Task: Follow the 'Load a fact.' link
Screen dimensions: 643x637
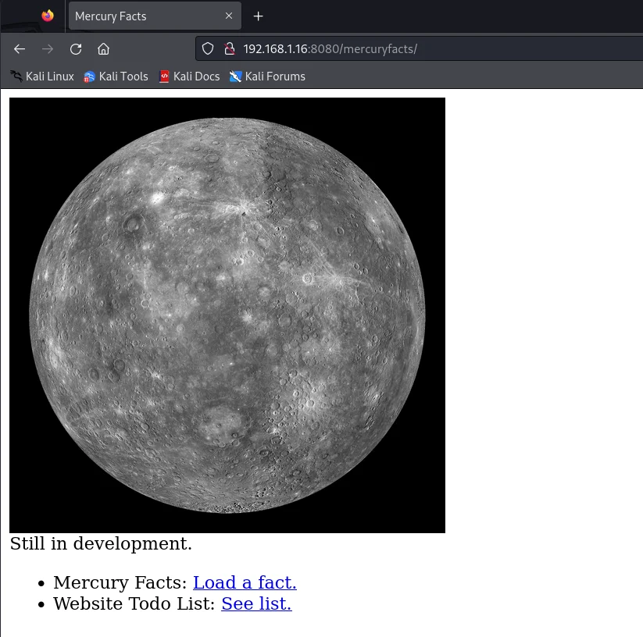Action: (245, 583)
